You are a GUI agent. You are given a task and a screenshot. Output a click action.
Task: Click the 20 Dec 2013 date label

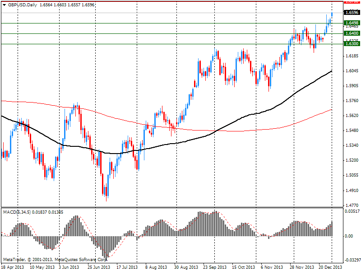(x=329, y=267)
